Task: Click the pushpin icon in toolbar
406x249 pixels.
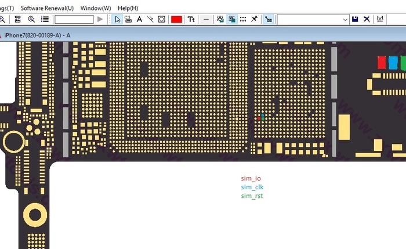Action: (x=254, y=19)
